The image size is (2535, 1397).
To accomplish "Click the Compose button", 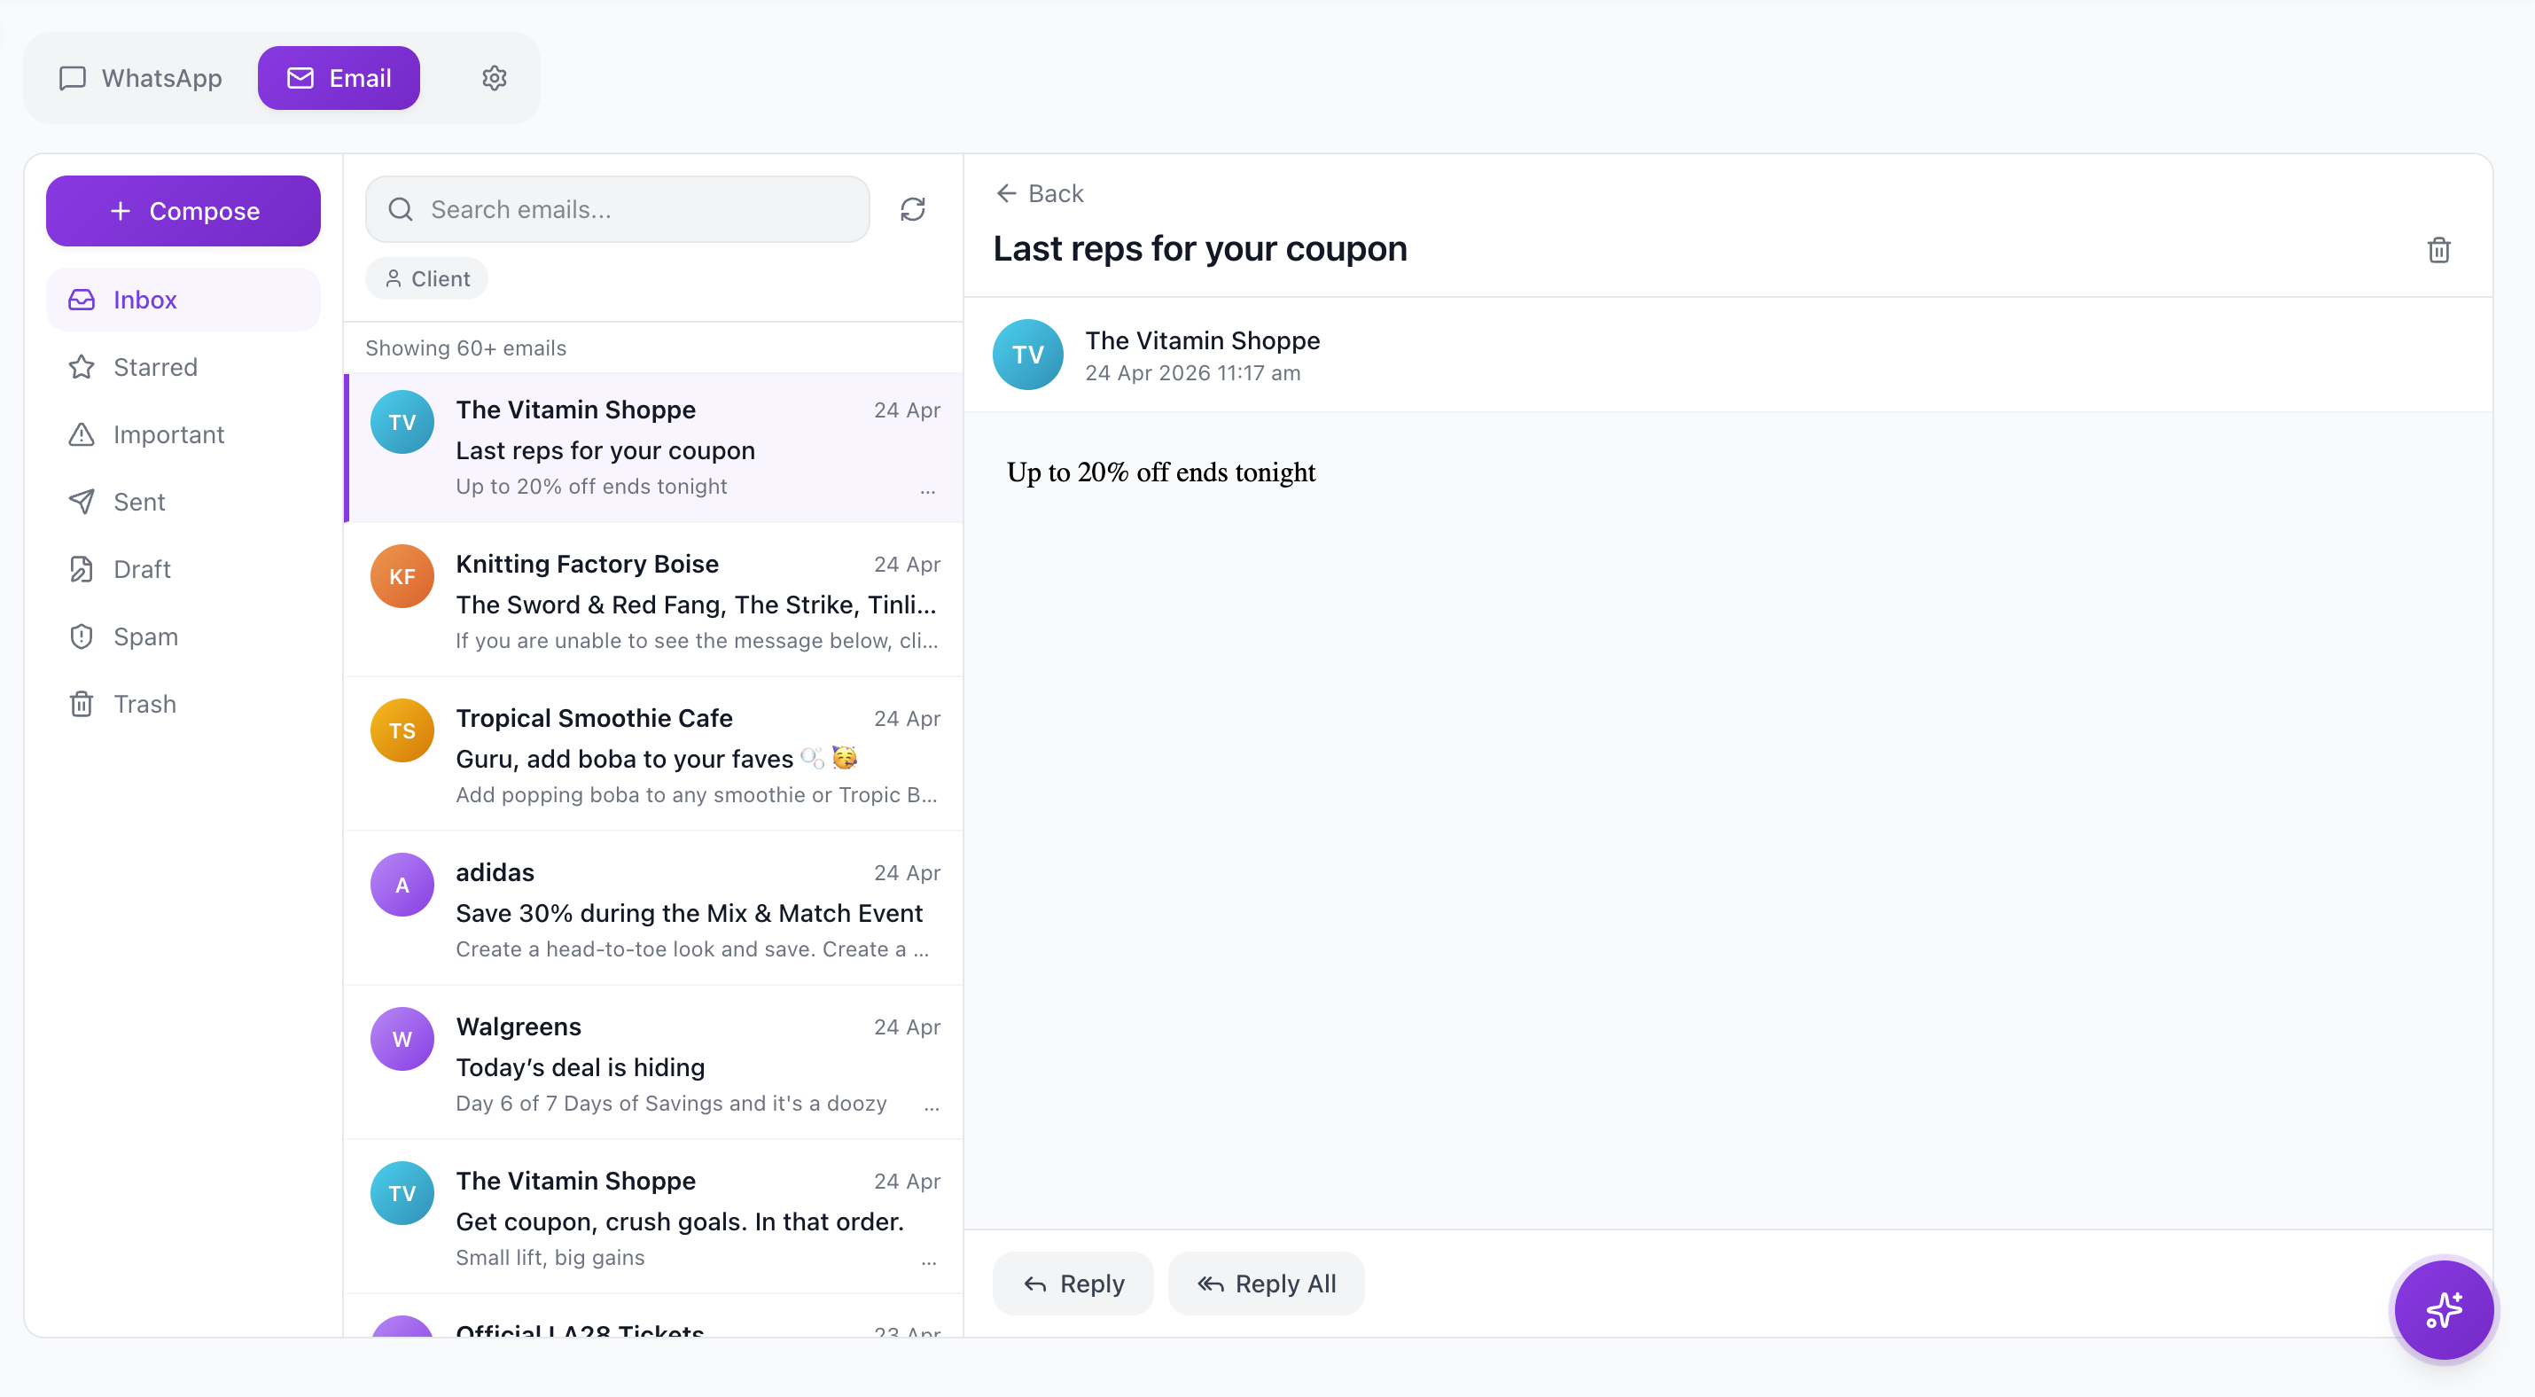I will tap(183, 211).
